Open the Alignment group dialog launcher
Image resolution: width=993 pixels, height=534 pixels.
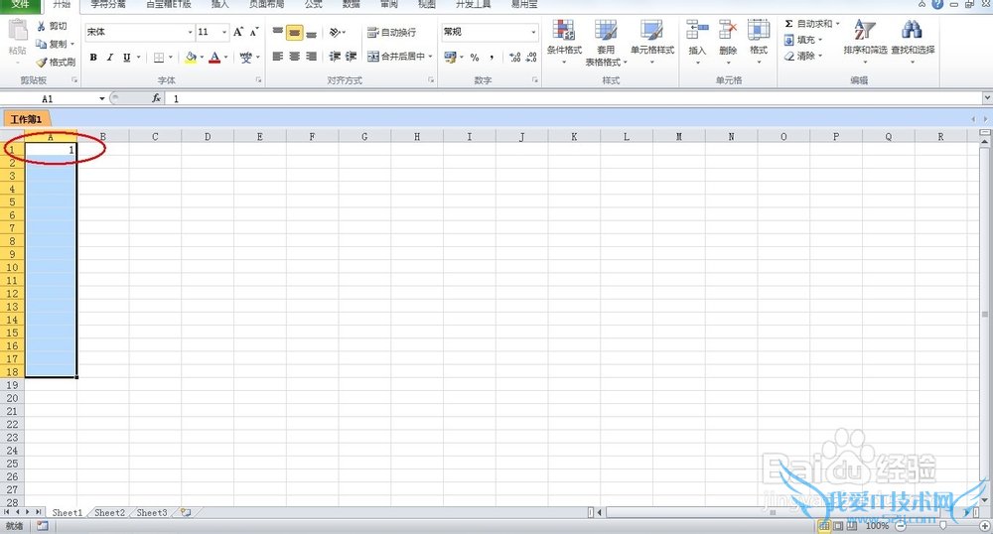point(431,80)
